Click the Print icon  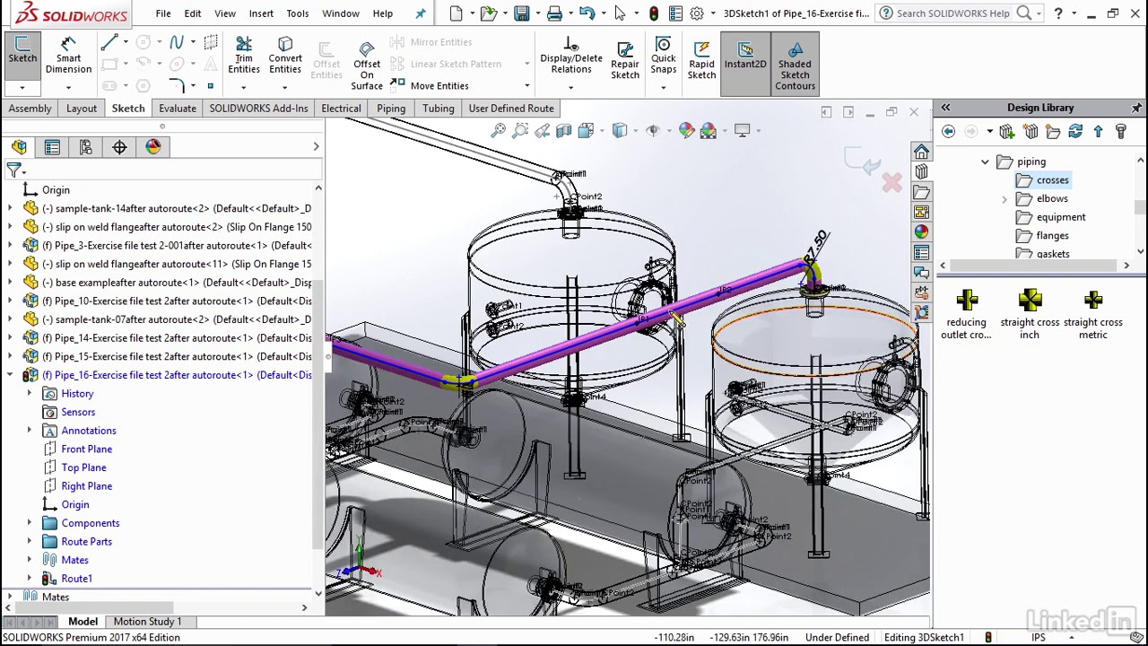click(554, 13)
